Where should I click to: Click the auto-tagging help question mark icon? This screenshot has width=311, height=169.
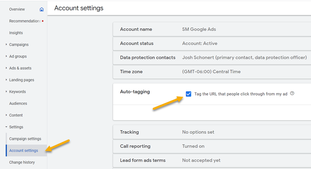click(292, 93)
